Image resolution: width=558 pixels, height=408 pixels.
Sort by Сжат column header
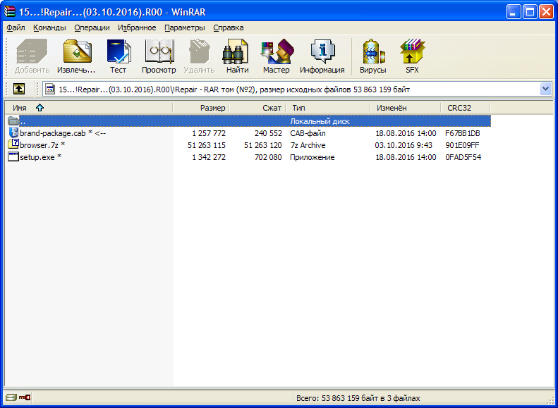coord(257,108)
